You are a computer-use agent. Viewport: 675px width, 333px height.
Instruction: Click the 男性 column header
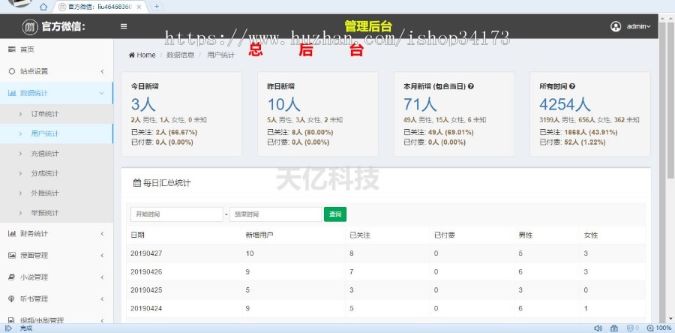[526, 235]
